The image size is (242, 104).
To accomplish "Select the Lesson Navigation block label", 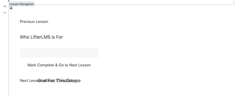I will 22,4.
